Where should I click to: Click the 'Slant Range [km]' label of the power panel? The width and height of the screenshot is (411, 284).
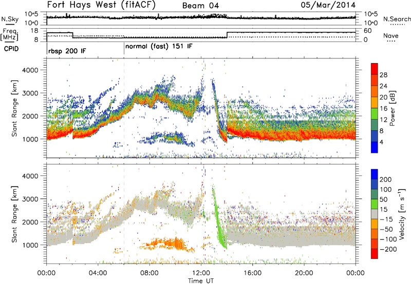coord(14,108)
